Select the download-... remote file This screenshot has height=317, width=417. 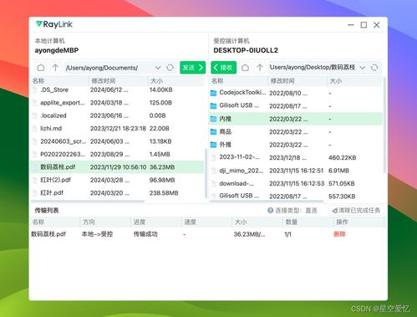coord(296,183)
